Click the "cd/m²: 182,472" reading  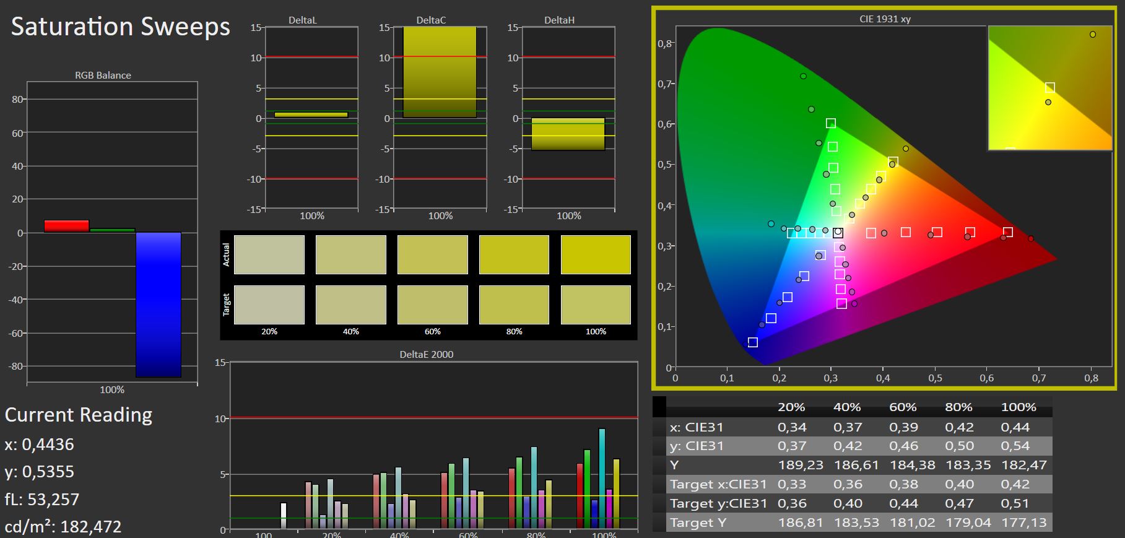coord(63,526)
